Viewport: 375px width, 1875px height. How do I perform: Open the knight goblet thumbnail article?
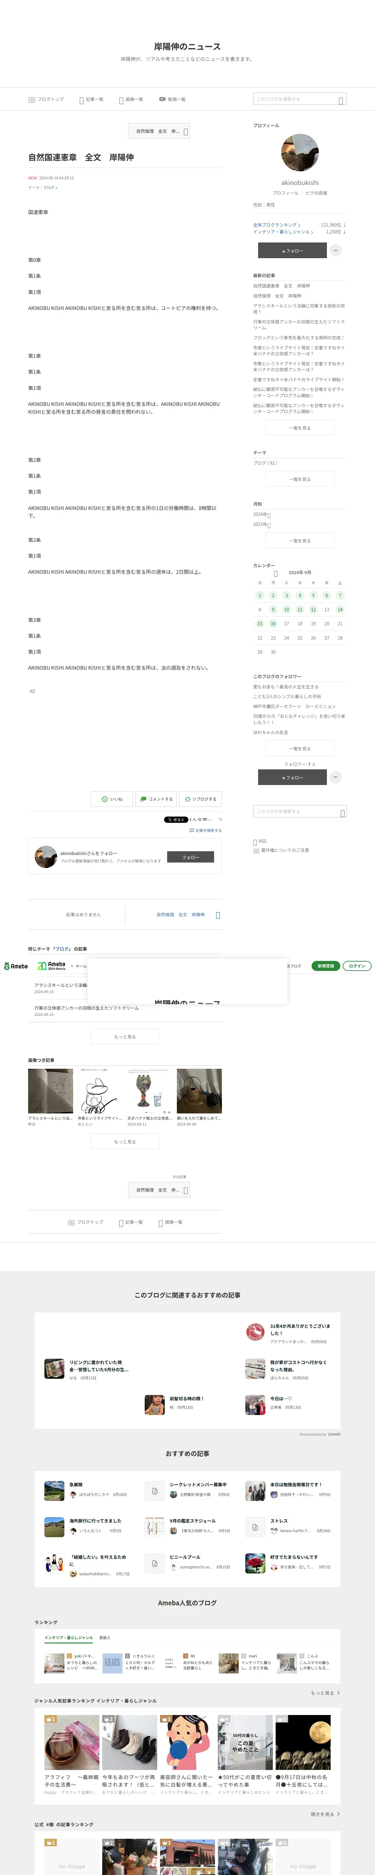coord(150,1091)
